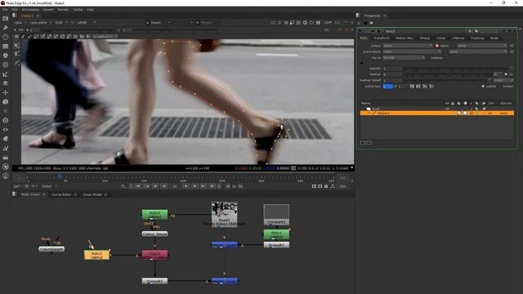523x294 pixels.
Task: Switch to the Curve Editor tab
Action: pos(61,194)
